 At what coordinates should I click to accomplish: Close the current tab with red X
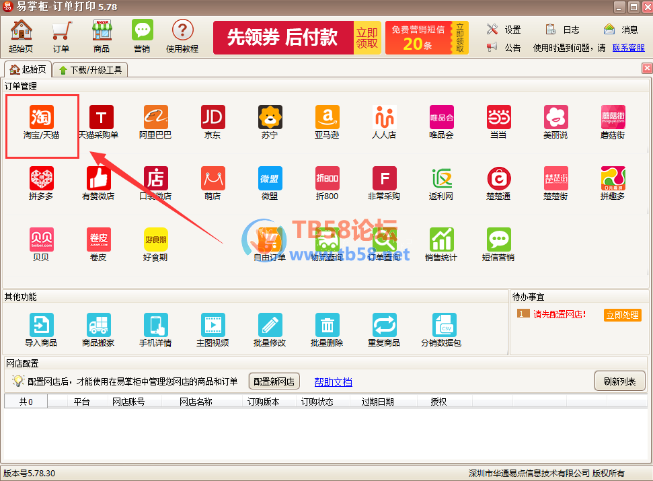[x=647, y=69]
